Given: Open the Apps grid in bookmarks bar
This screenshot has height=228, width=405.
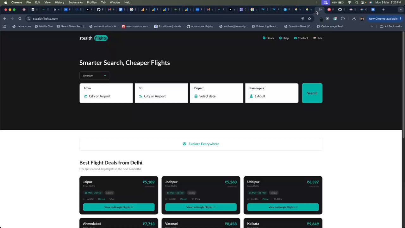Looking at the screenshot, I should tap(4, 26).
